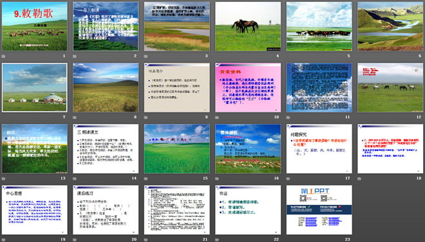Click the animation star icon beneath slide 8
The height and width of the screenshot is (242, 425).
tap(75, 117)
